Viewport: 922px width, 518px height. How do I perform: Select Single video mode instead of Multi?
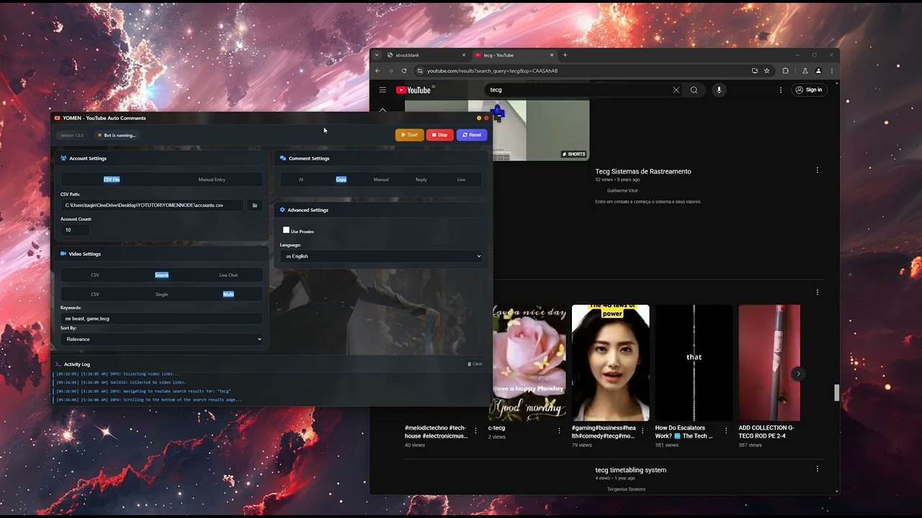click(161, 294)
